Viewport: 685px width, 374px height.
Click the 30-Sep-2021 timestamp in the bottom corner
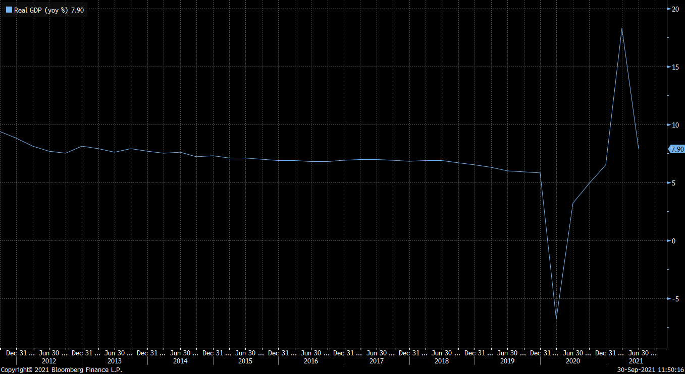point(651,370)
